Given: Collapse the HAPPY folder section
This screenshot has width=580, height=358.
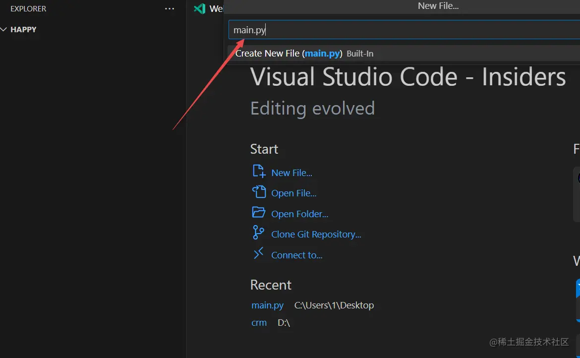Looking at the screenshot, I should pyautogui.click(x=3, y=29).
